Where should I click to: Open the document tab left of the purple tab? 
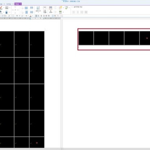[x=9, y=4]
